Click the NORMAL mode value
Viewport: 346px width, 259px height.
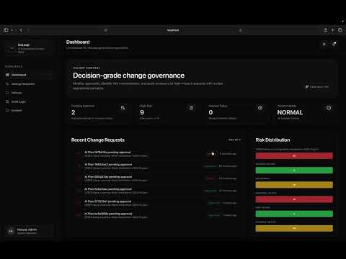290,112
